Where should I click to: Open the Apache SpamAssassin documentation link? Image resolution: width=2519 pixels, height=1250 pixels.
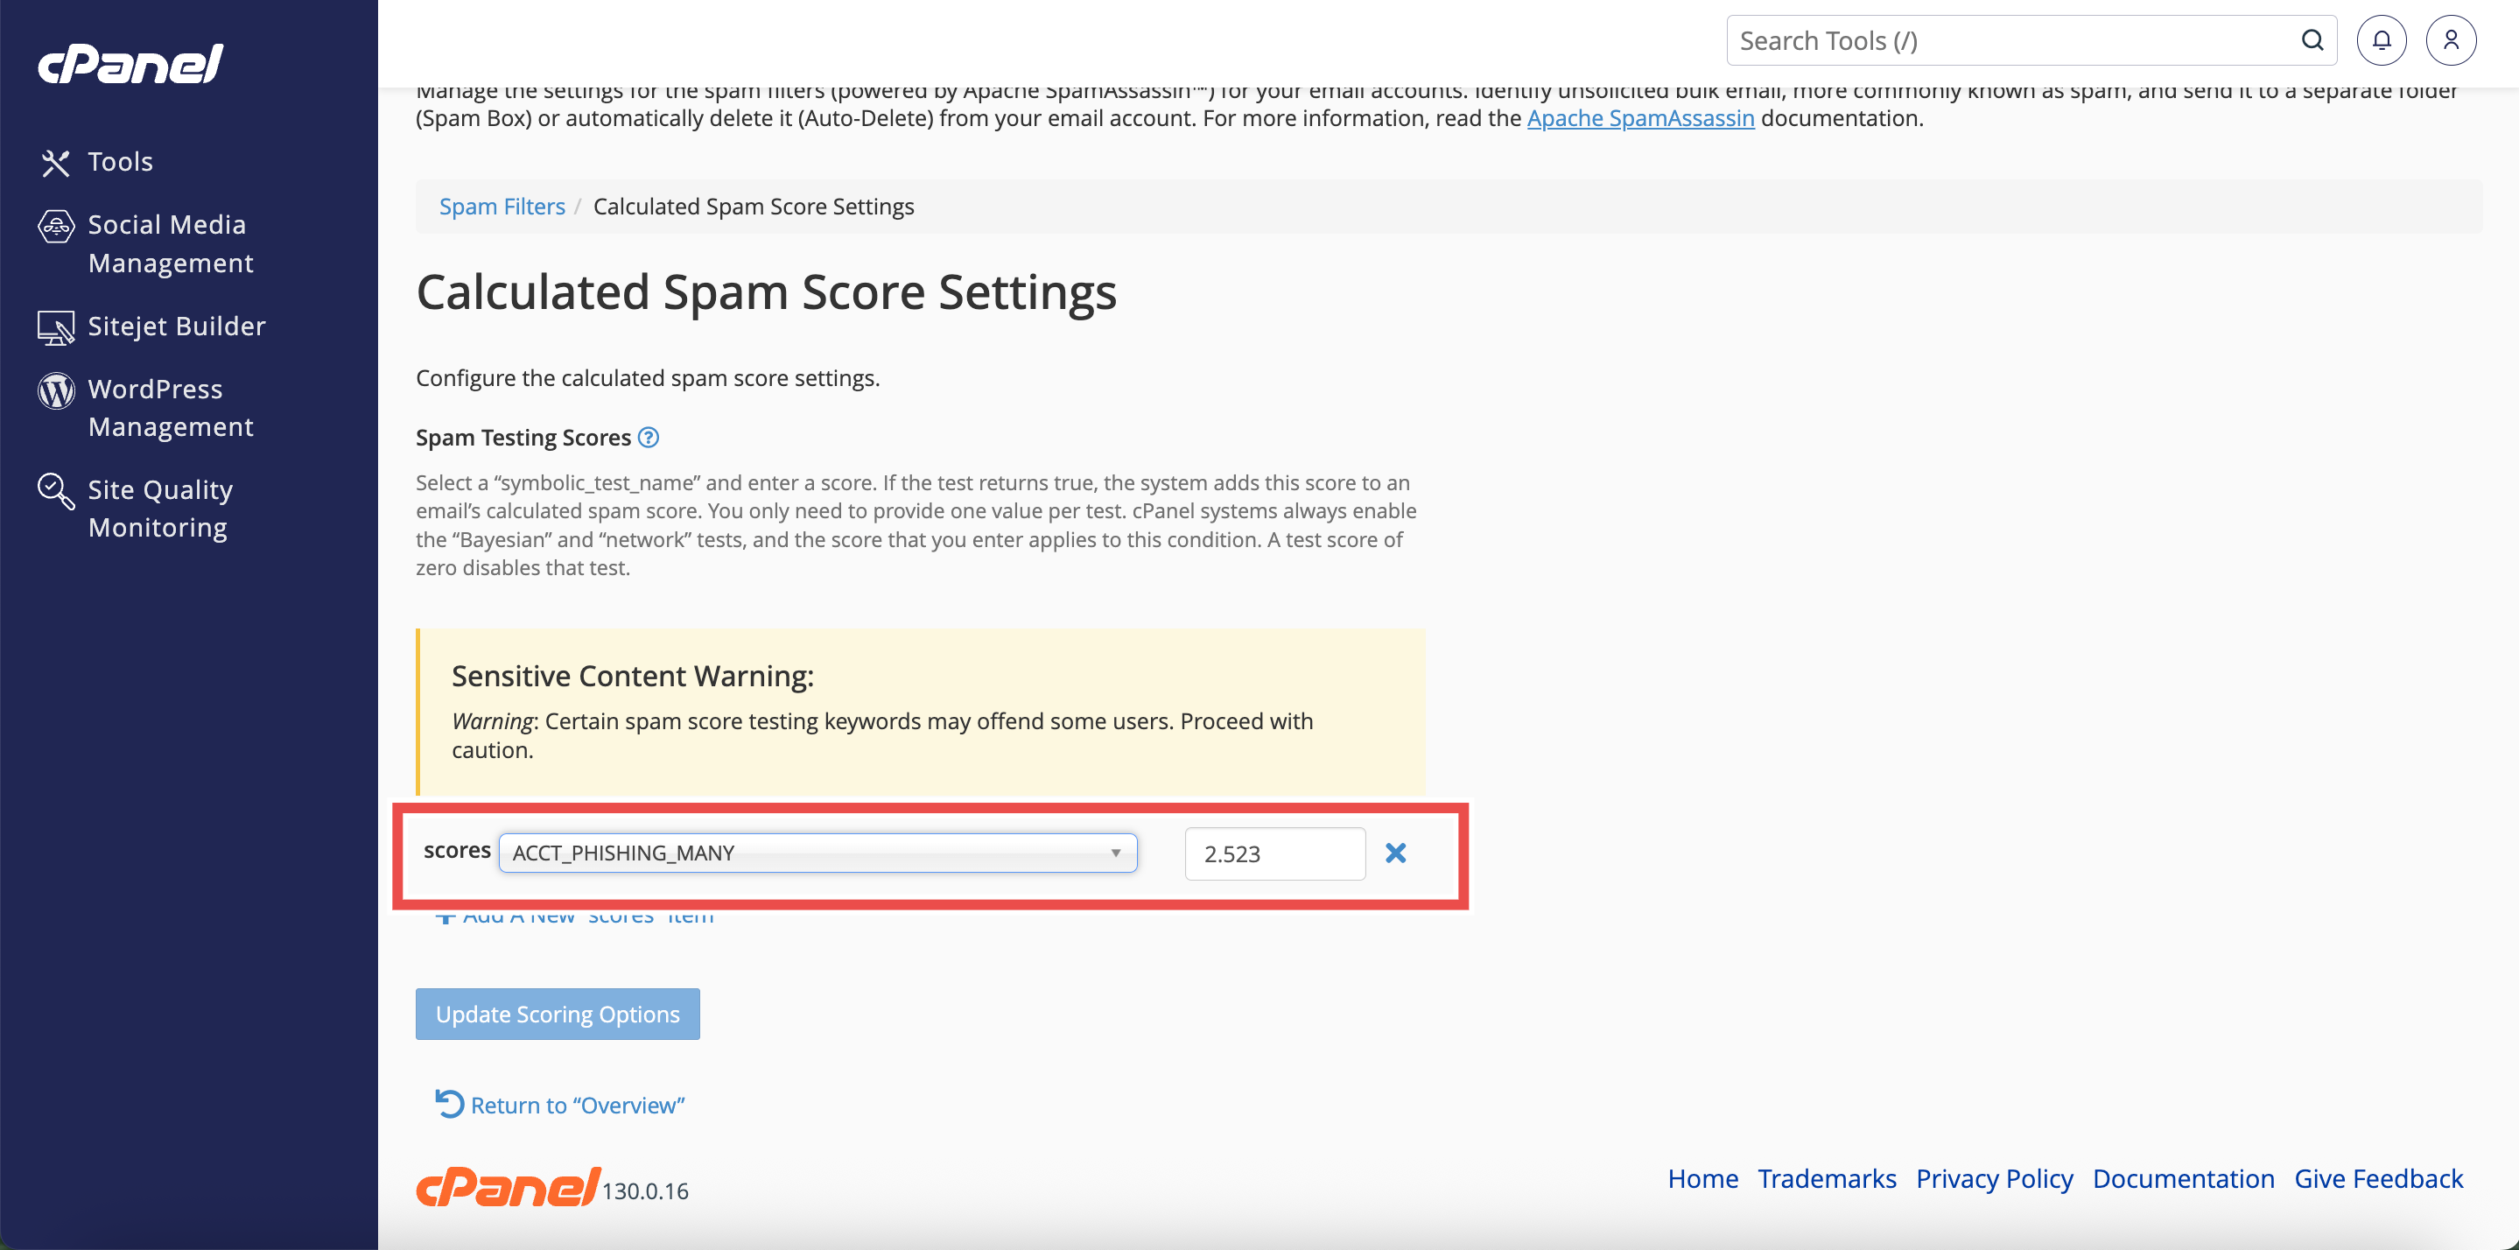[1640, 118]
